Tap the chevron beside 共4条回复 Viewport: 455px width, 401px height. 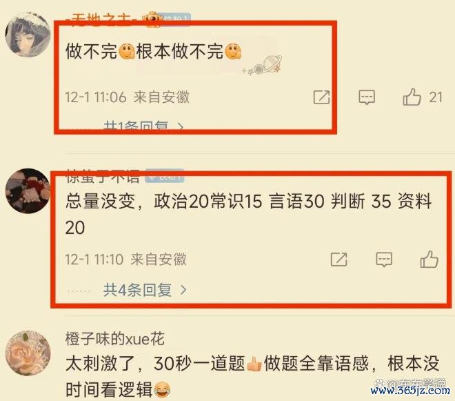[183, 290]
